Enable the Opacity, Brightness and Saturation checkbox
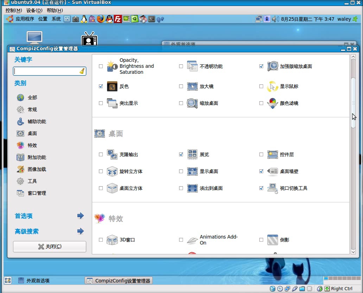Viewport: 363px width, 293px height. point(101,66)
